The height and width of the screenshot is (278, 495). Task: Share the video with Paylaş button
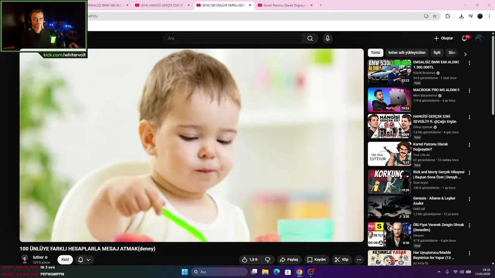pyautogui.click(x=289, y=259)
